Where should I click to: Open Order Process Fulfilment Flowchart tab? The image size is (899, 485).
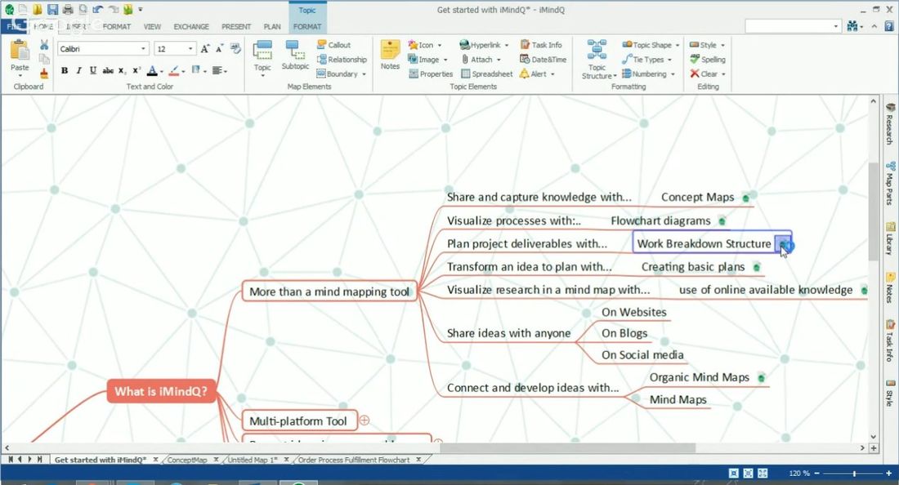354,460
